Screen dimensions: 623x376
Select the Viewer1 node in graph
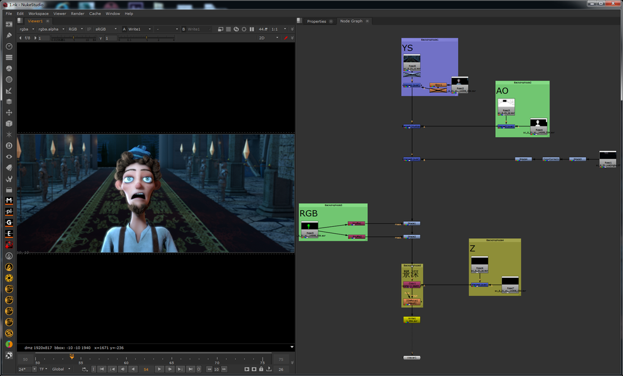[412, 358]
